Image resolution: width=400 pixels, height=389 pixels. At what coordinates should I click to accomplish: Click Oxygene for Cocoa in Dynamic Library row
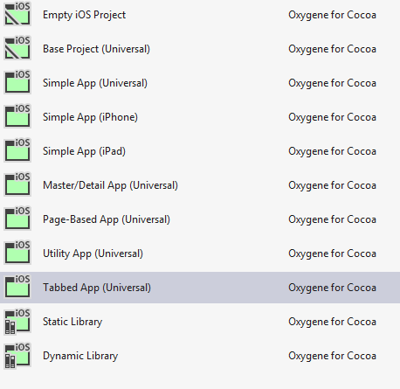(332, 356)
